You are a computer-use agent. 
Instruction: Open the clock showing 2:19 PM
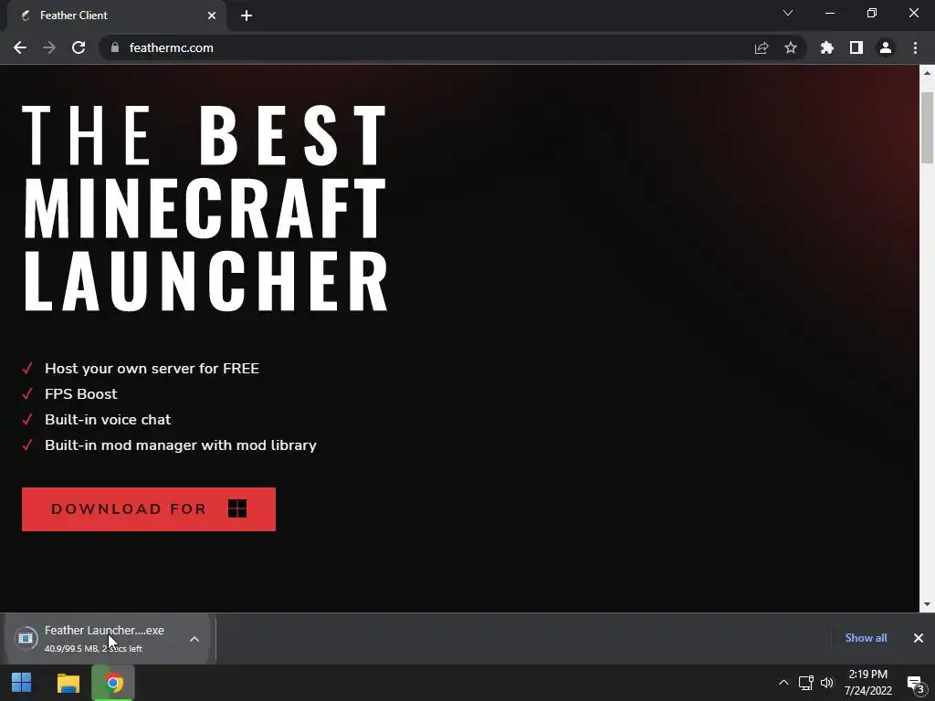868,683
